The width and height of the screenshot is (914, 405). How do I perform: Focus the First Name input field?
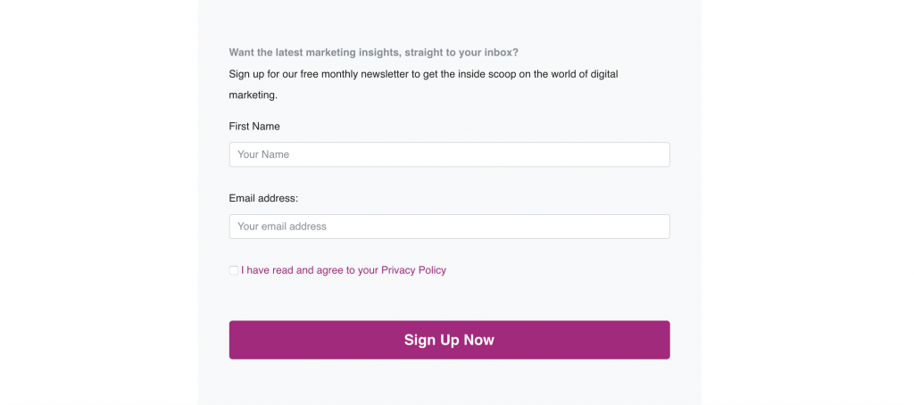tap(450, 154)
